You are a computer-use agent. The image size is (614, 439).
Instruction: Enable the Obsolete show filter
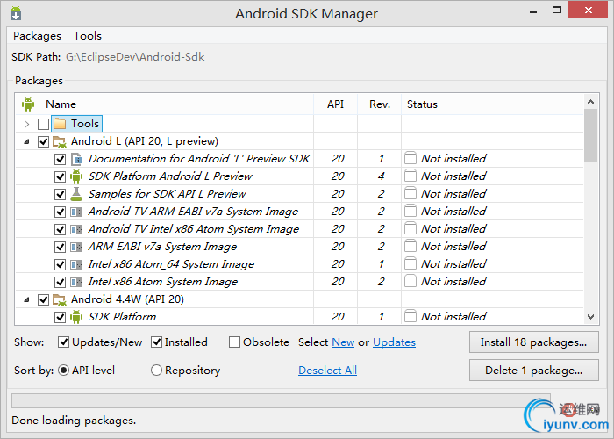coord(234,342)
